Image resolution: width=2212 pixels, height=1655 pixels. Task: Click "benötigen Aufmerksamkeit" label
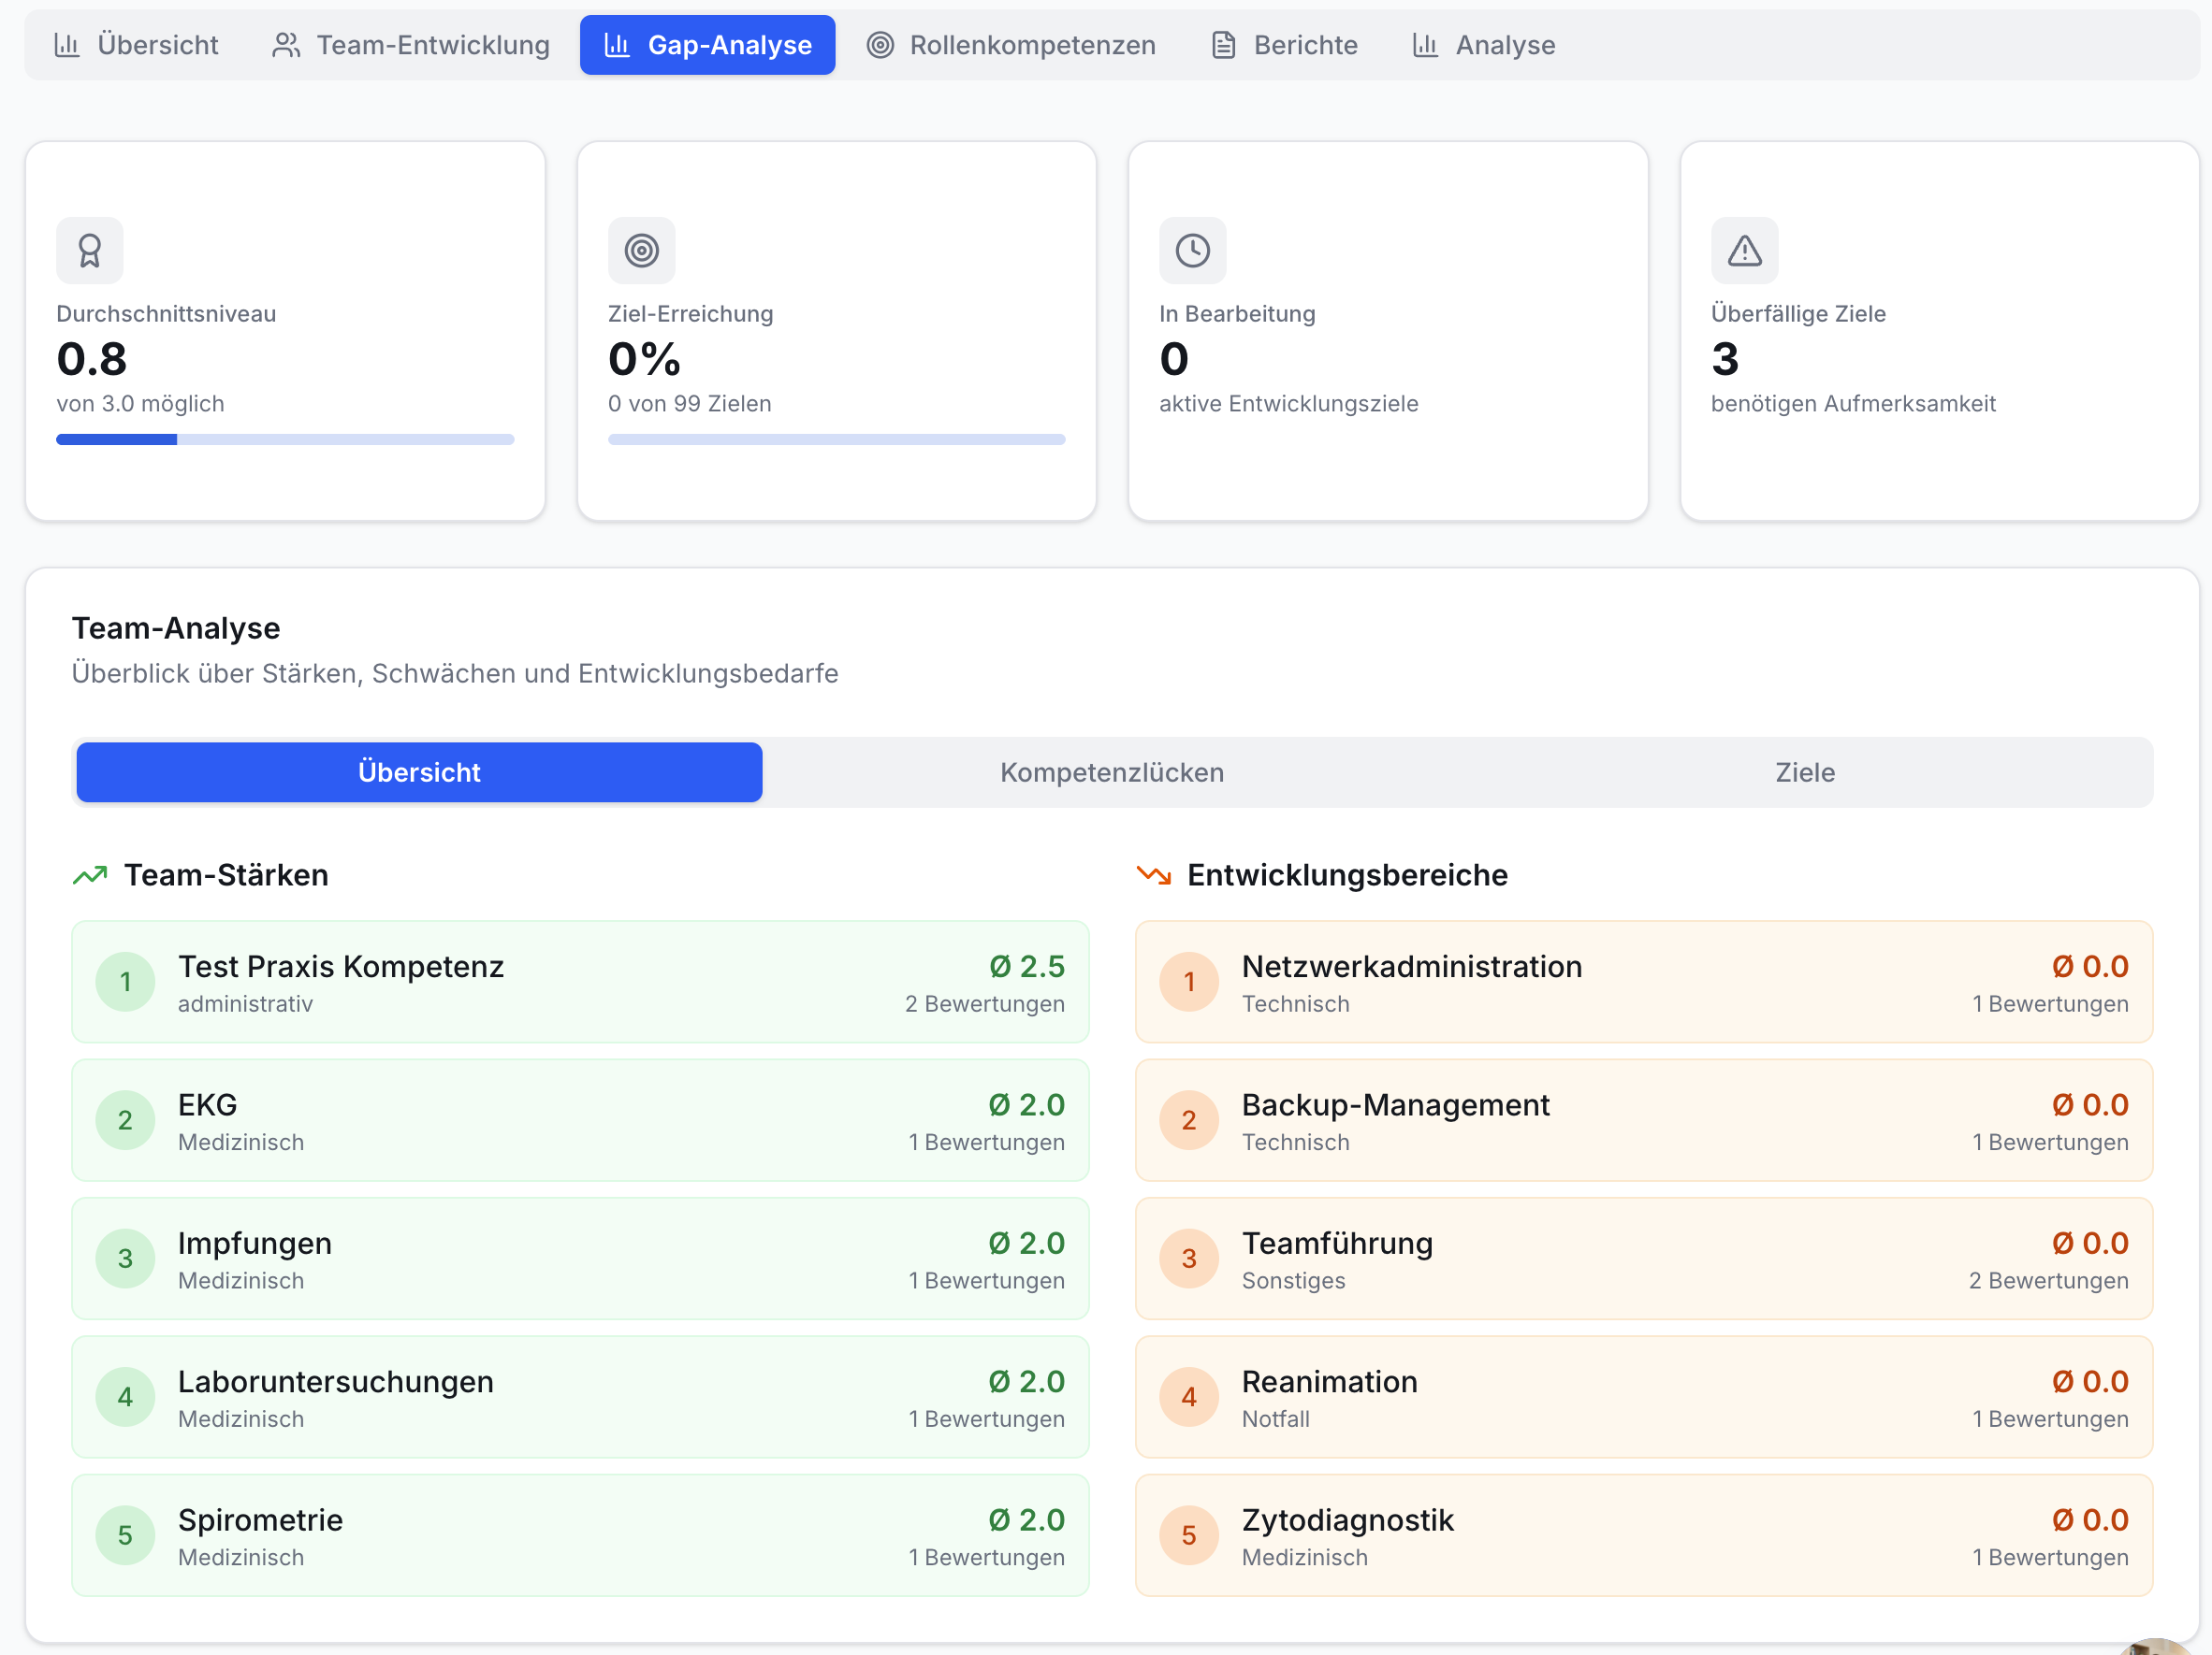point(1853,404)
